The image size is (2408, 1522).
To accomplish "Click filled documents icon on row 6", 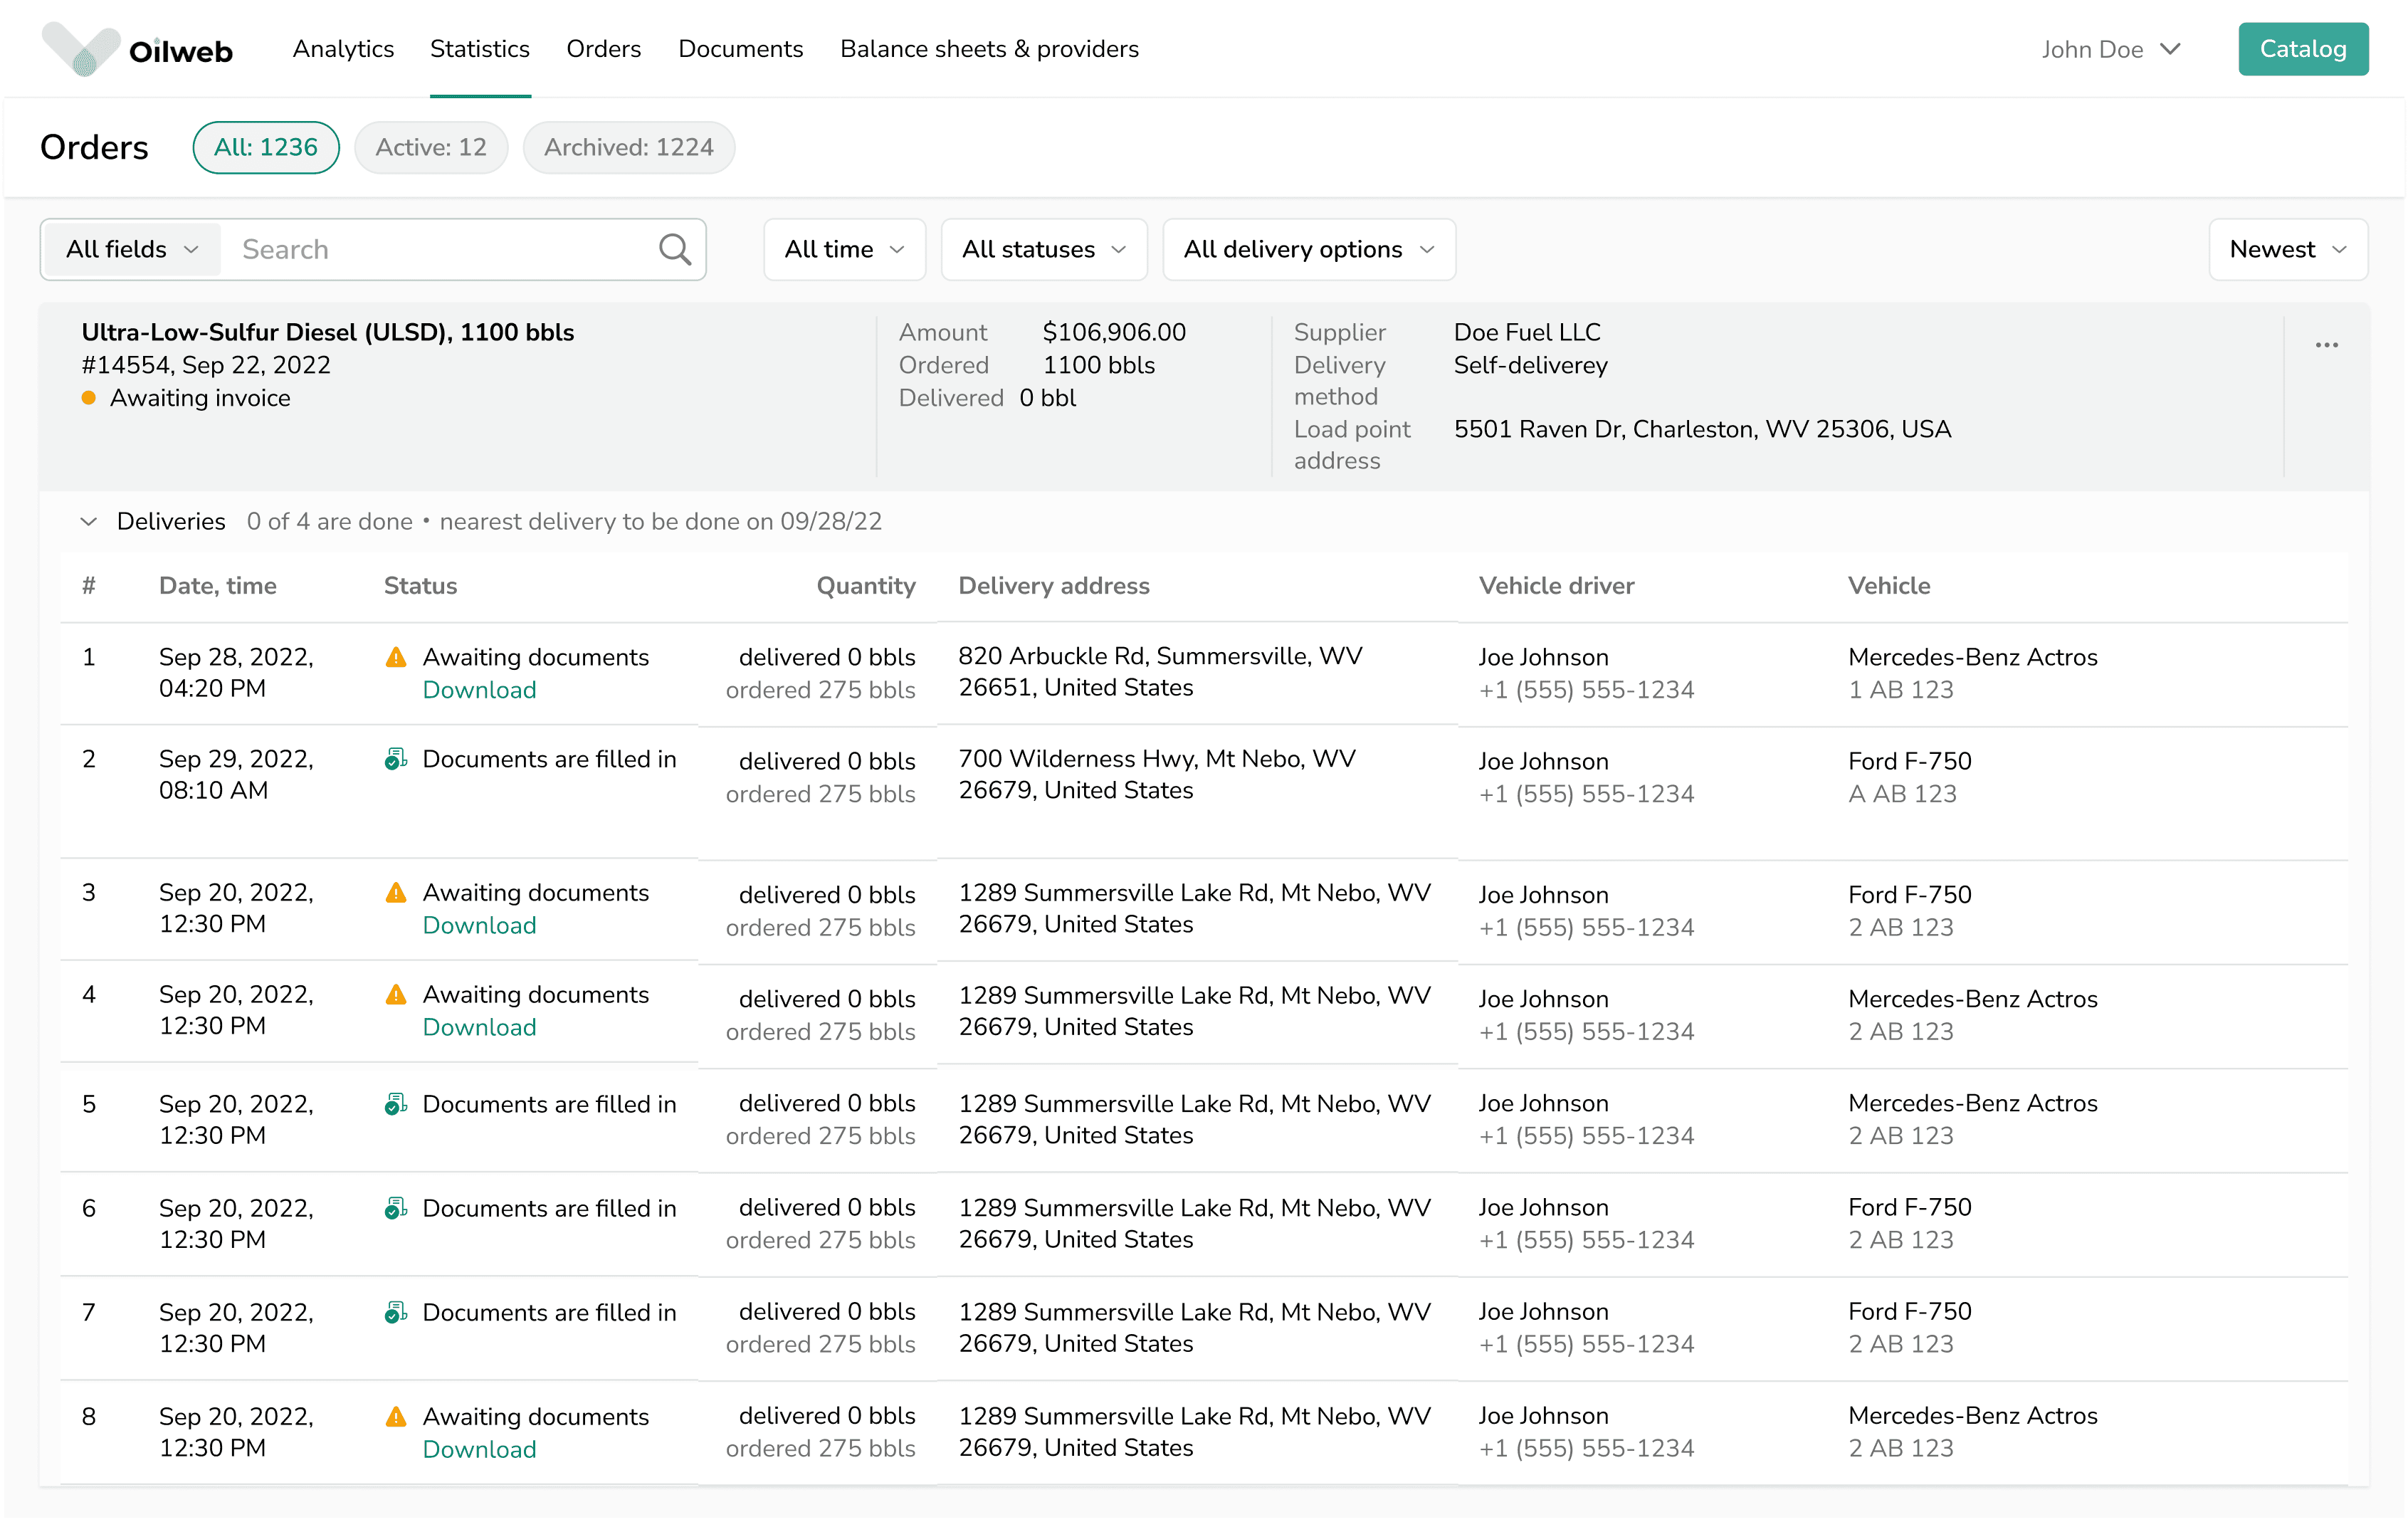I will point(396,1208).
